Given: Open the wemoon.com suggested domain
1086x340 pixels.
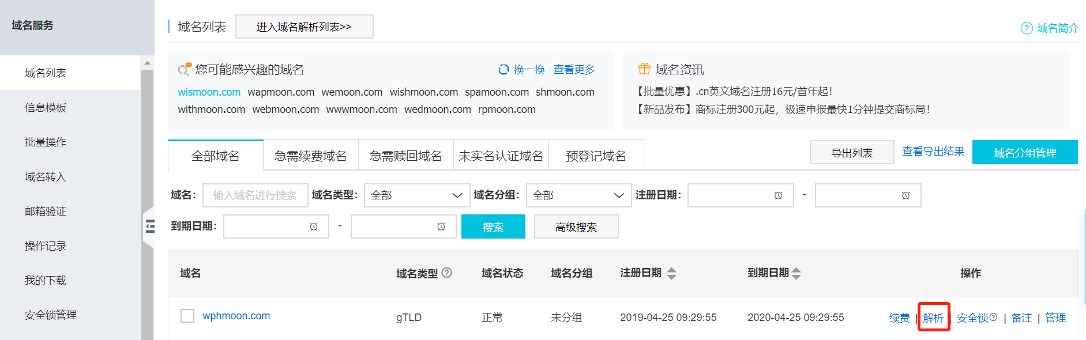Looking at the screenshot, I should [x=352, y=92].
